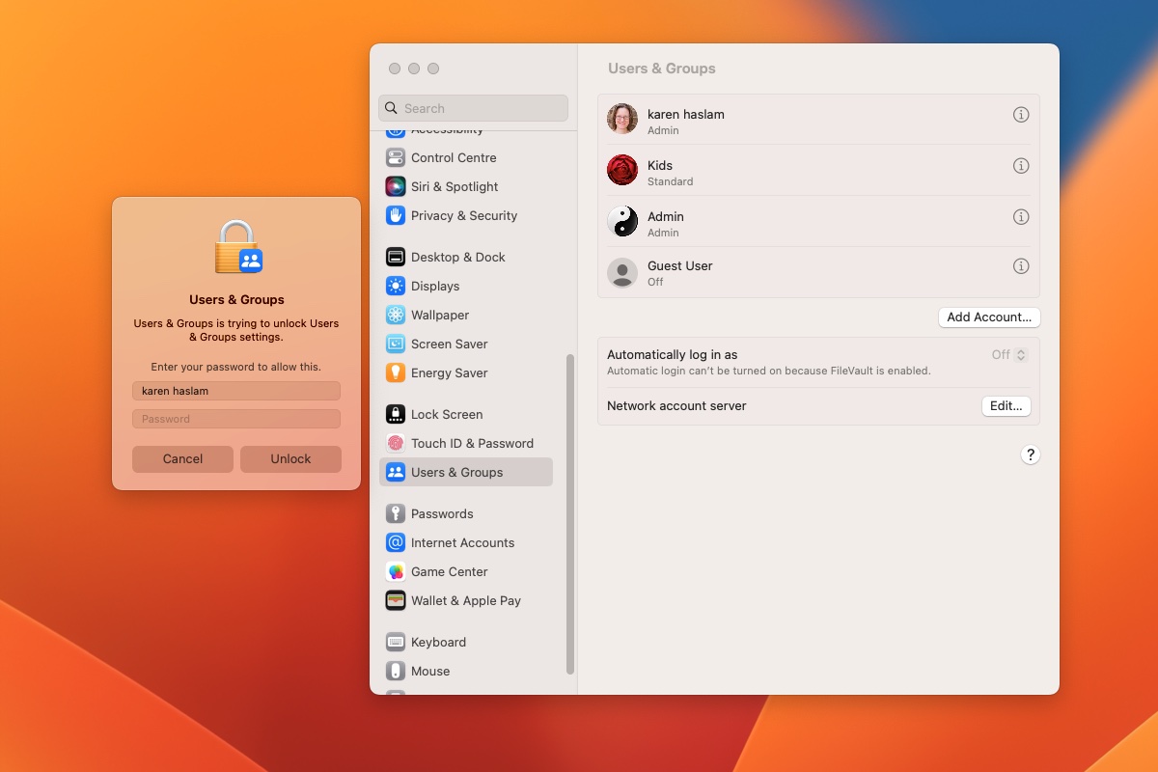
Task: Click the Guest User name text
Action: (680, 265)
